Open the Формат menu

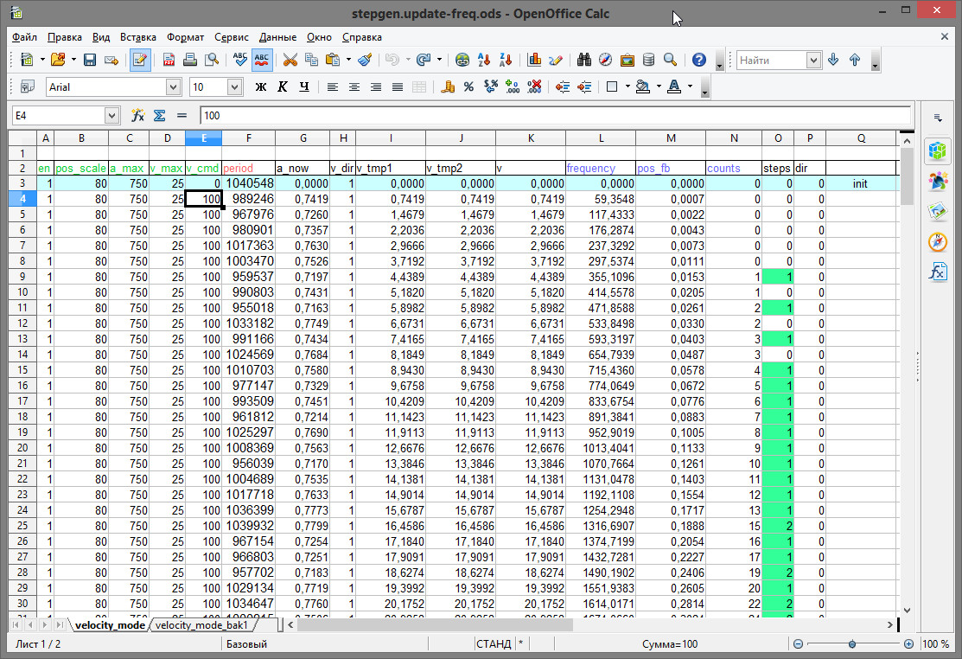(x=185, y=37)
